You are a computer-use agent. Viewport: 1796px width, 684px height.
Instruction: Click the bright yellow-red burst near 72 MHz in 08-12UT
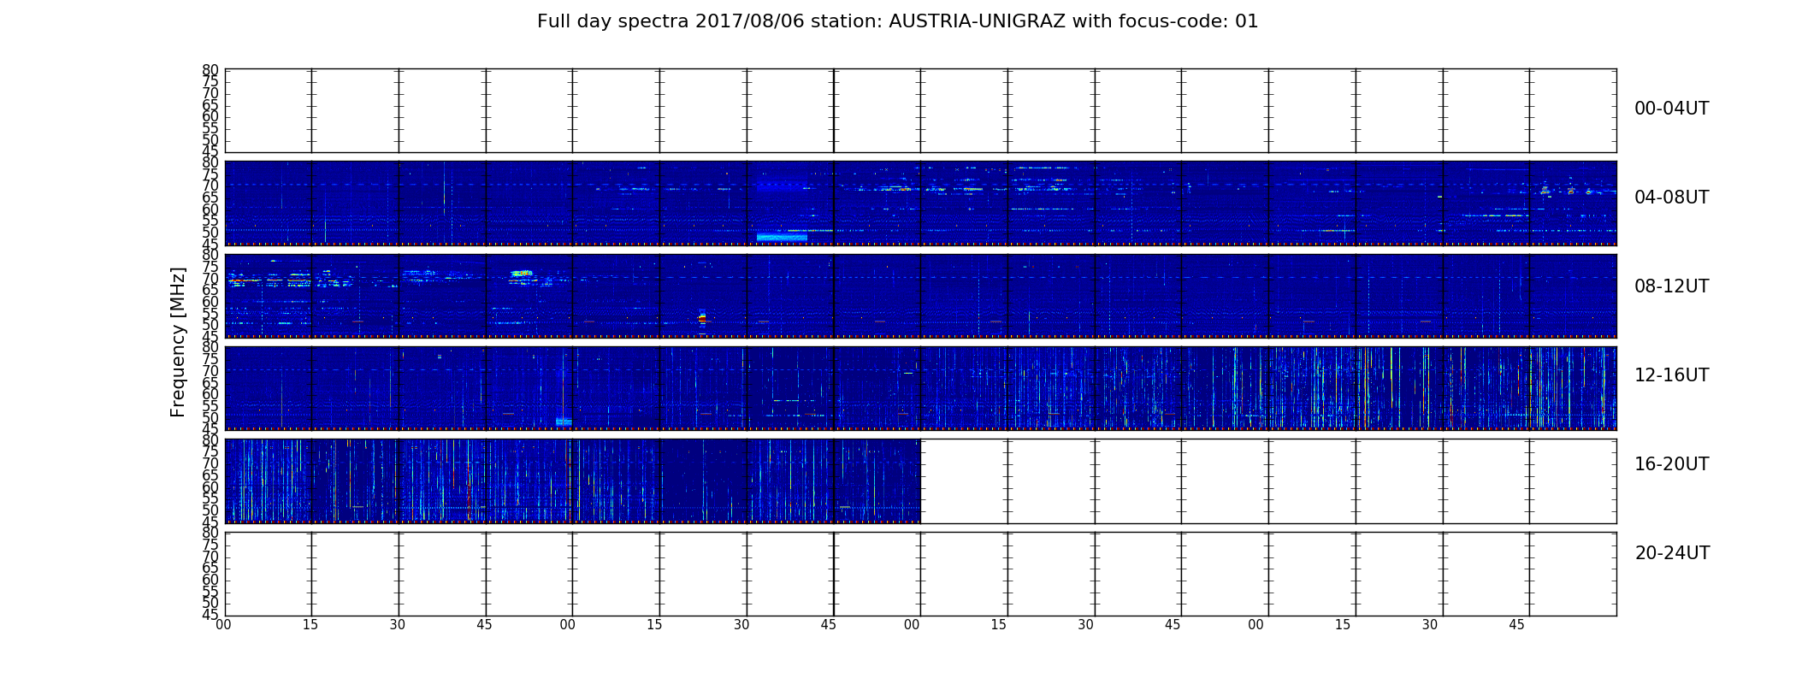tap(521, 274)
